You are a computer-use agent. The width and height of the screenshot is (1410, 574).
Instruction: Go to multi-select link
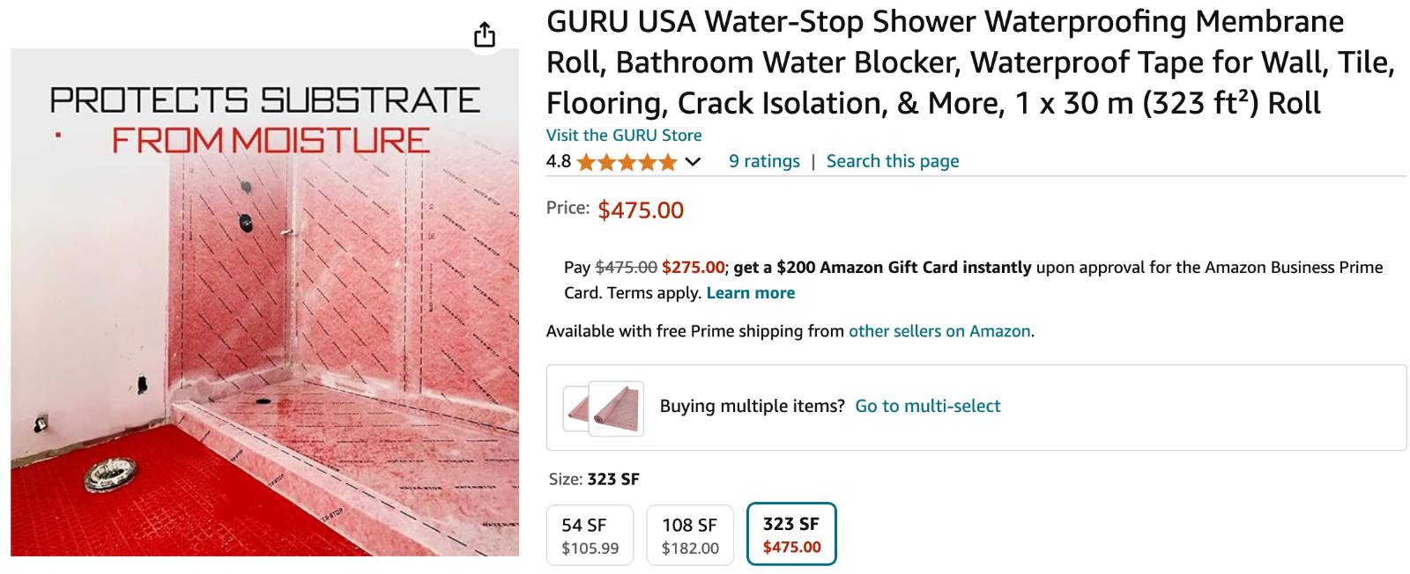927,406
